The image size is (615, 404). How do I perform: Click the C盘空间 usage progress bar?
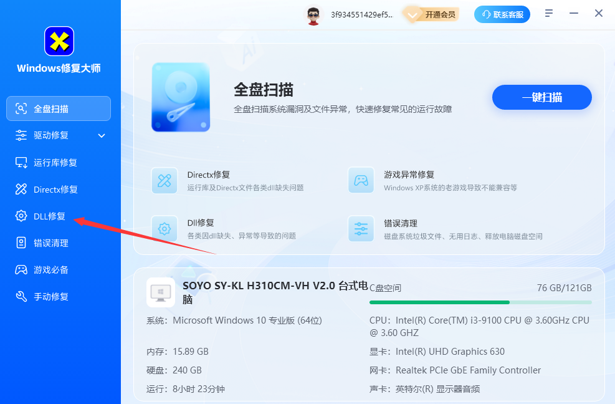tap(480, 302)
